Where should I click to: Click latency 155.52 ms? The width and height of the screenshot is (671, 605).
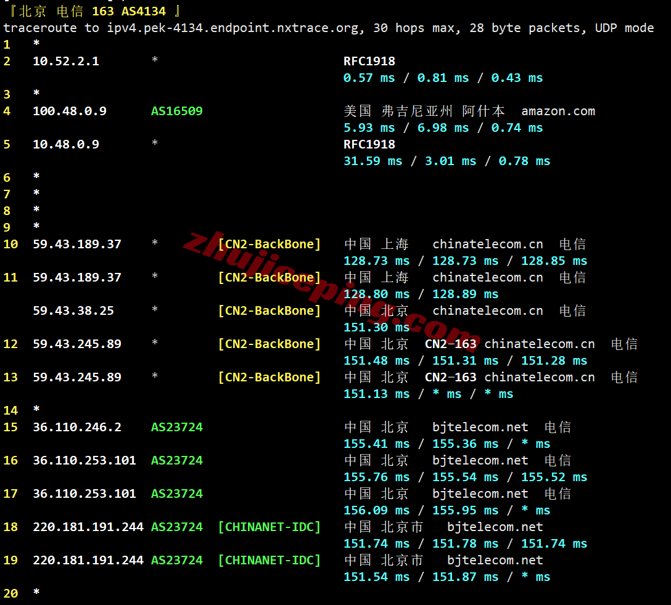tap(554, 477)
